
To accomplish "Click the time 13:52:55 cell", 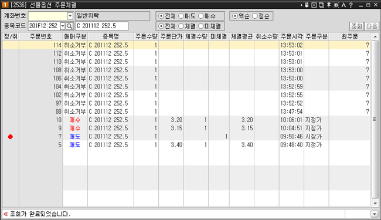I will coord(291,95).
